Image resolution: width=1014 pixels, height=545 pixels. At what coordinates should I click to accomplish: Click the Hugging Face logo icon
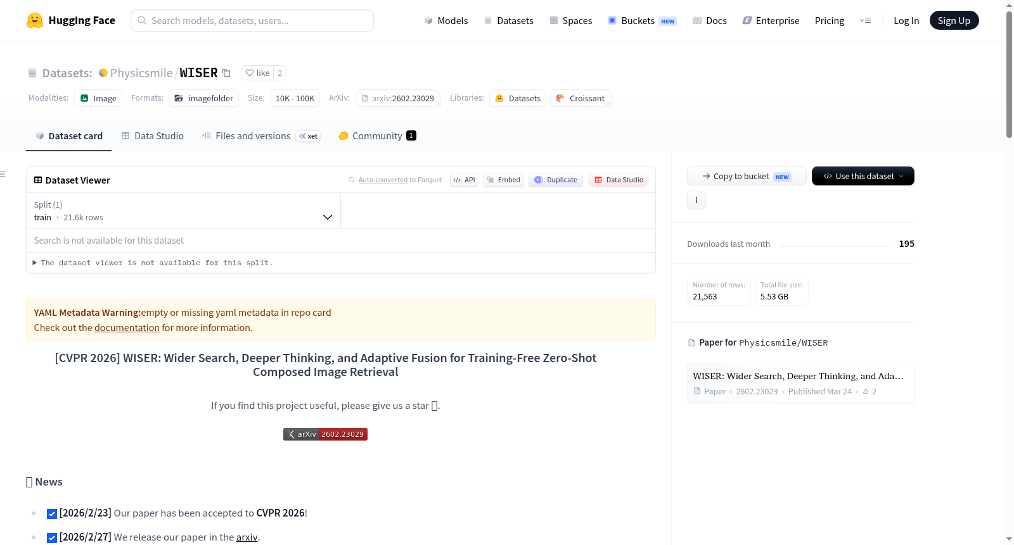click(35, 20)
